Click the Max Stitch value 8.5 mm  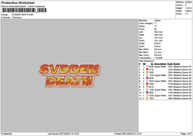(x=158, y=49)
